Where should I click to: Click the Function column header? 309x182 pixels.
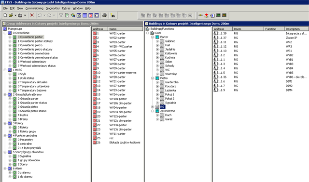pos(274,29)
